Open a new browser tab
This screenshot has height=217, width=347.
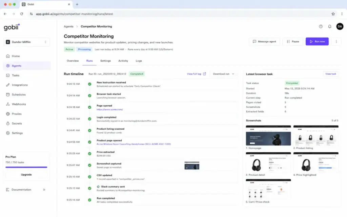77,4
